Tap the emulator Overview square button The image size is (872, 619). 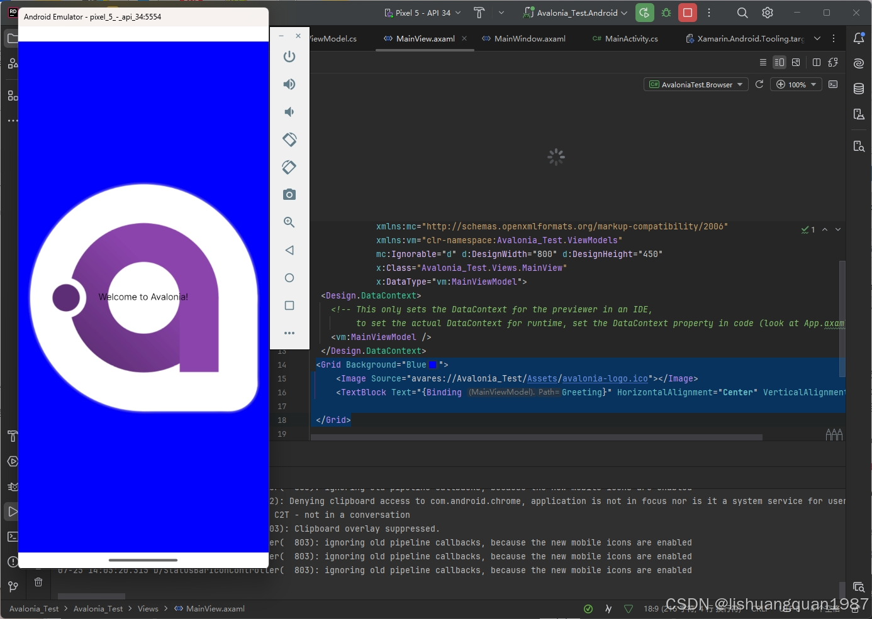point(289,305)
